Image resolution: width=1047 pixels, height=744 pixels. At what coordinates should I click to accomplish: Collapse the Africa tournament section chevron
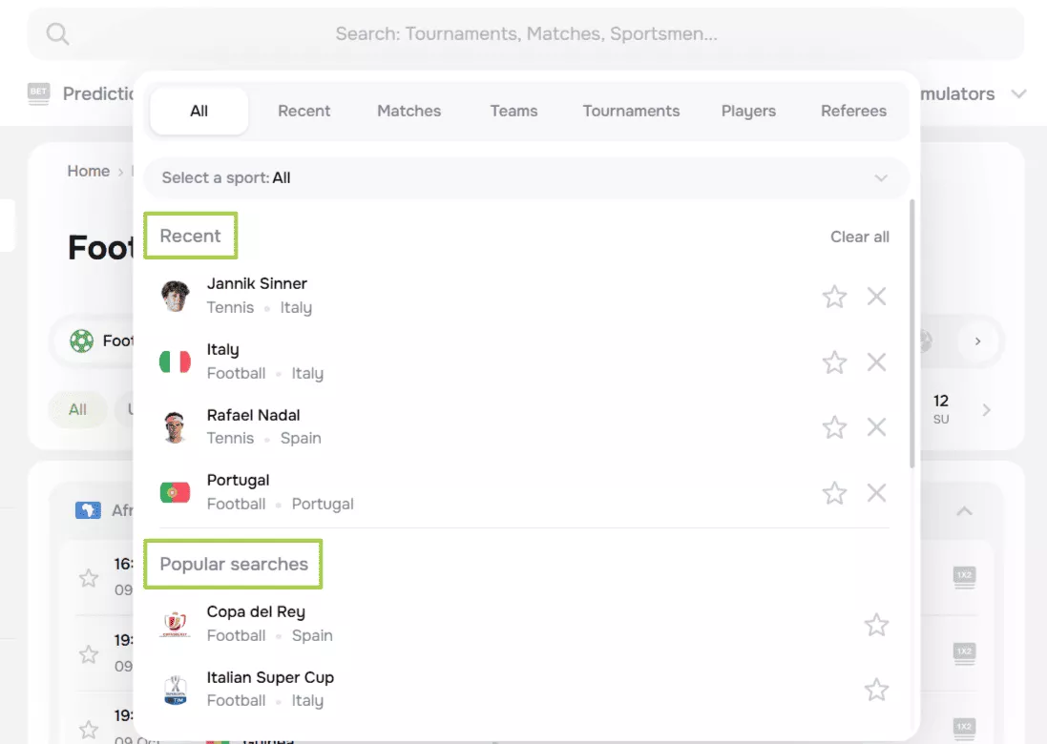pyautogui.click(x=964, y=511)
